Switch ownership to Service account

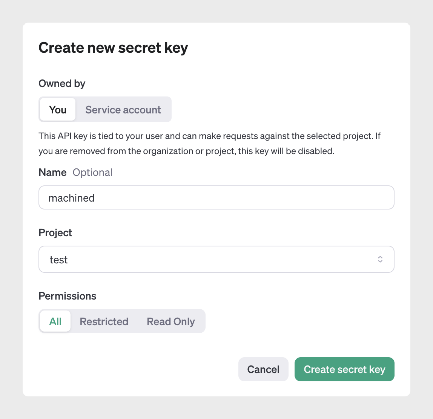123,110
